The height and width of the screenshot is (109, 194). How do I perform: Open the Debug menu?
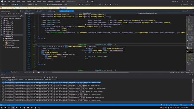[29, 2]
